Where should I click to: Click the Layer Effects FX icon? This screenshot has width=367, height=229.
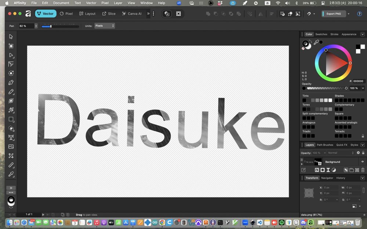point(317,170)
